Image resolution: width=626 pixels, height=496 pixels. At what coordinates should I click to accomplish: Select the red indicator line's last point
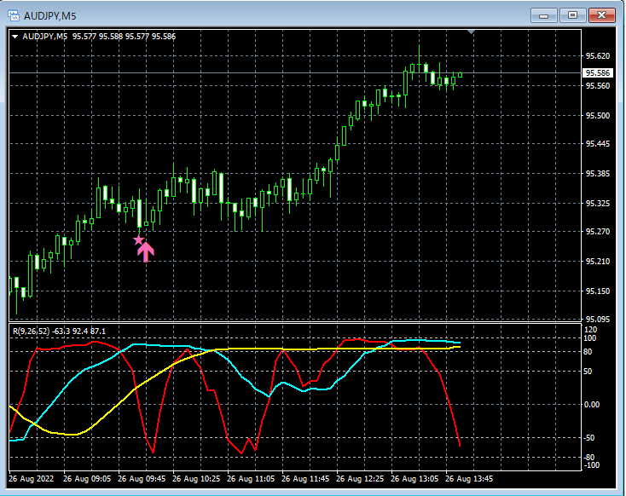click(x=460, y=446)
